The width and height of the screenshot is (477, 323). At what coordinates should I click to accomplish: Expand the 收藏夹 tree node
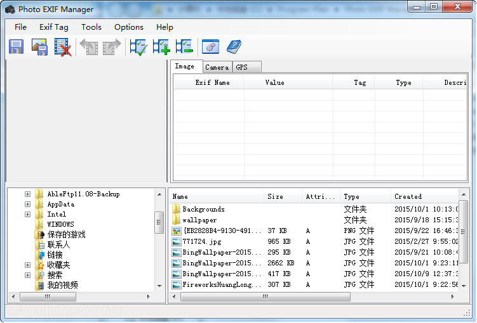tap(28, 265)
